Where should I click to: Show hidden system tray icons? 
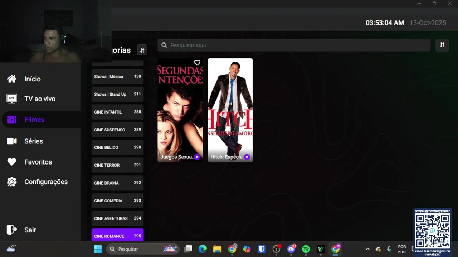[367, 249]
